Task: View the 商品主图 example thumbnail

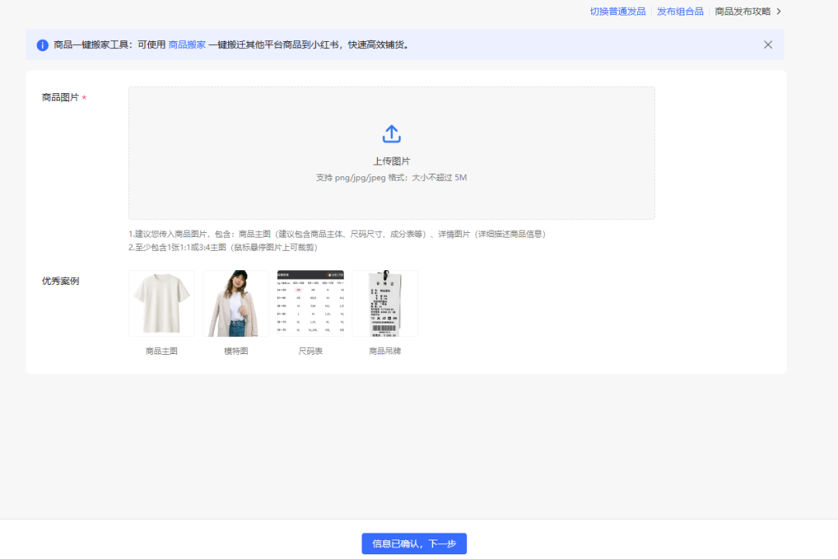Action: (x=161, y=303)
